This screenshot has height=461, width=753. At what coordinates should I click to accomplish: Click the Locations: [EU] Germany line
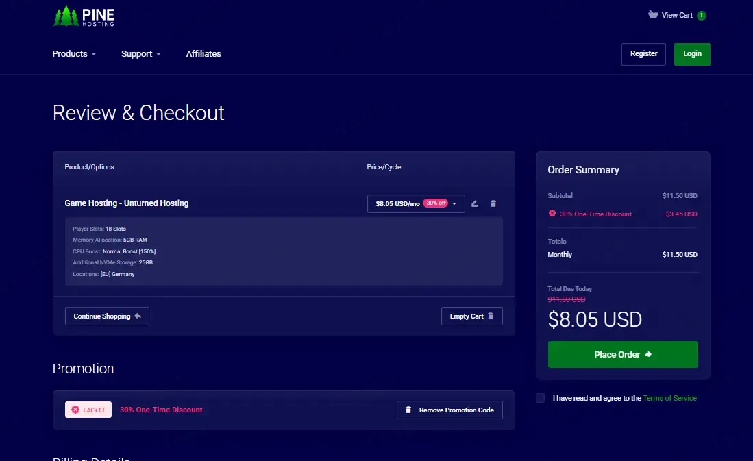pos(103,274)
